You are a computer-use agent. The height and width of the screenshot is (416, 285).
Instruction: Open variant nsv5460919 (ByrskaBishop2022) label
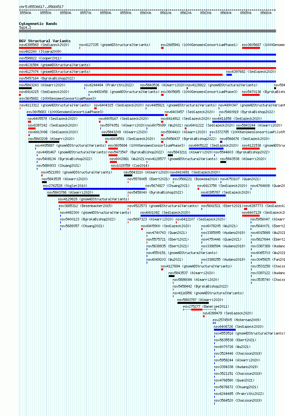247,112
